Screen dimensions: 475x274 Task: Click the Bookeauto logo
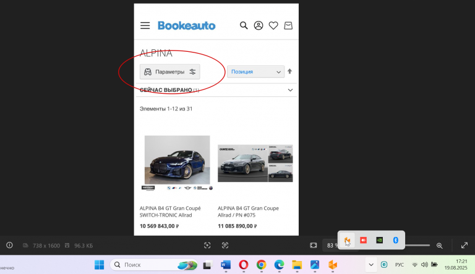click(x=187, y=26)
